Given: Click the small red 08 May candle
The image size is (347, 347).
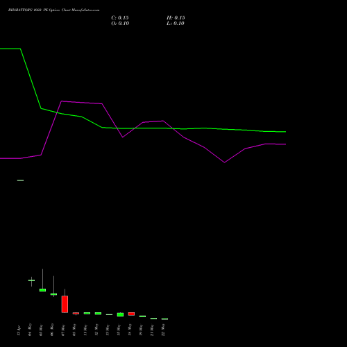Looking at the screenshot, I should [76, 314].
